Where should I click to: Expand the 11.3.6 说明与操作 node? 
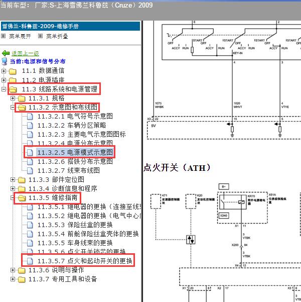tap(13, 270)
